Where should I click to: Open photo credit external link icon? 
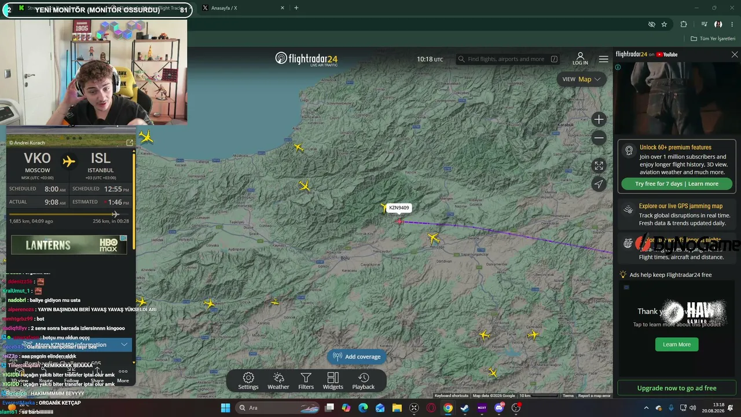click(x=130, y=142)
